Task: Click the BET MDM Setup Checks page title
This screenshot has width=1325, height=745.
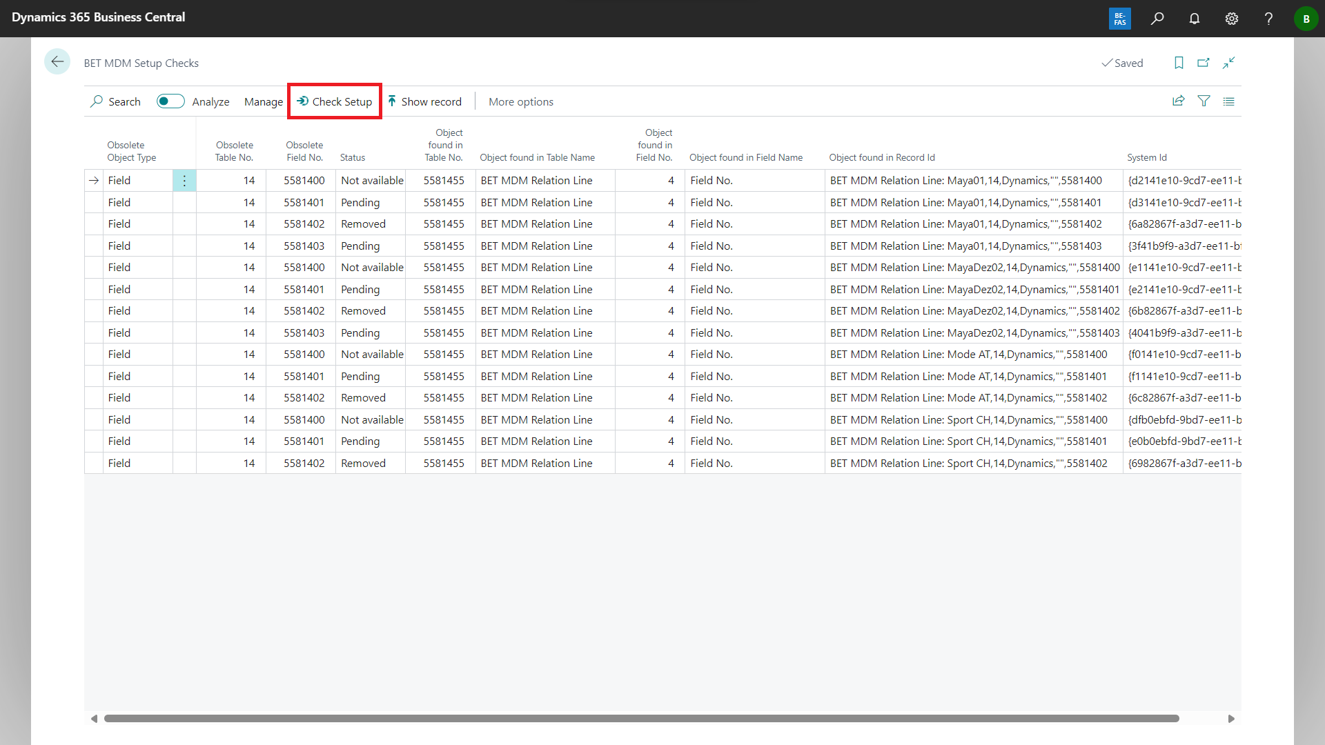Action: pos(141,63)
